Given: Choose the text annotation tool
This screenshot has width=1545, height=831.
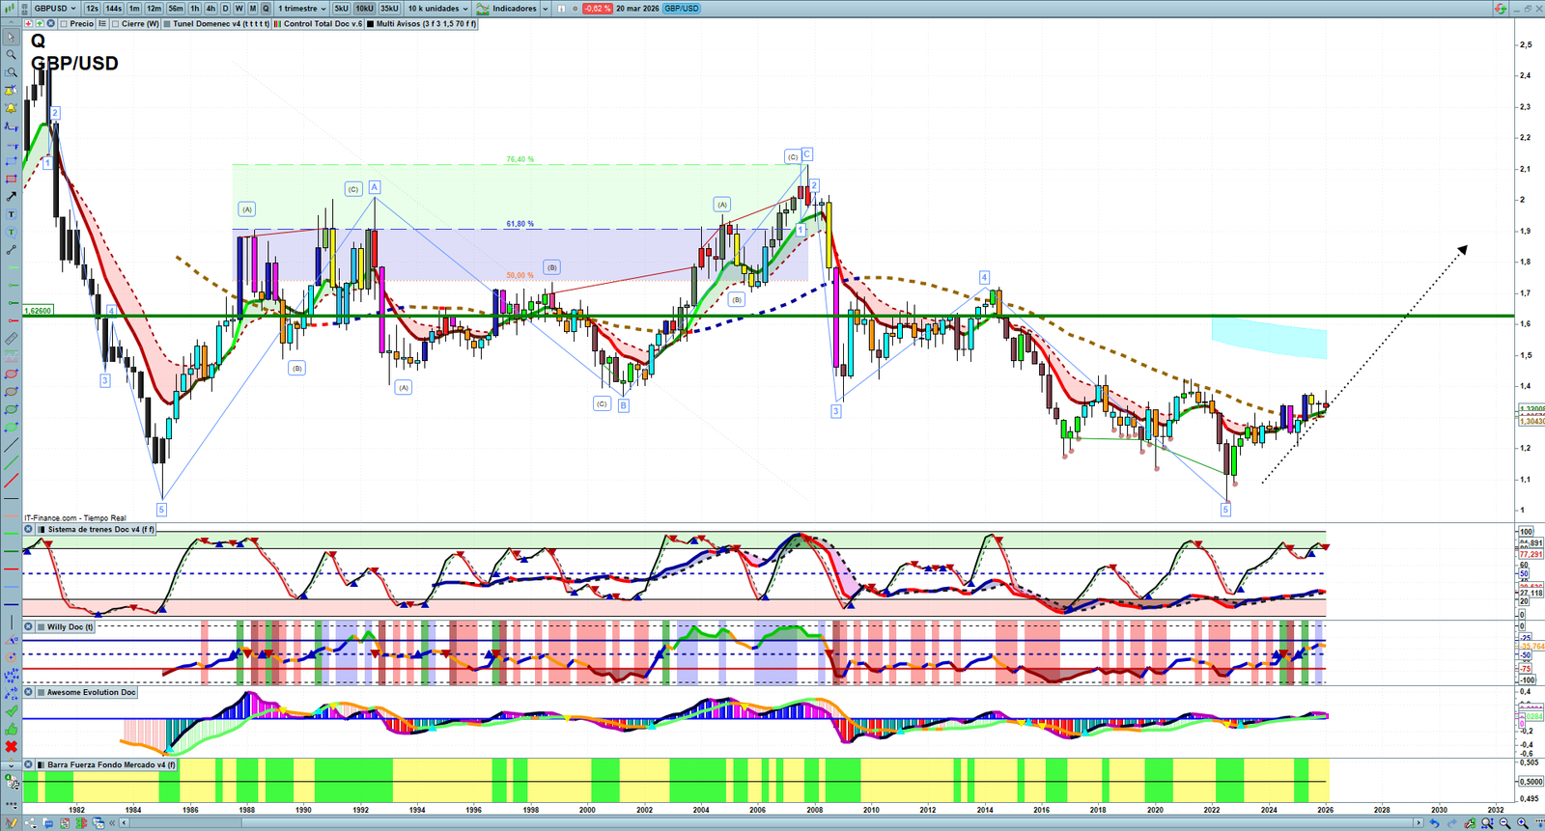Looking at the screenshot, I should (x=11, y=214).
